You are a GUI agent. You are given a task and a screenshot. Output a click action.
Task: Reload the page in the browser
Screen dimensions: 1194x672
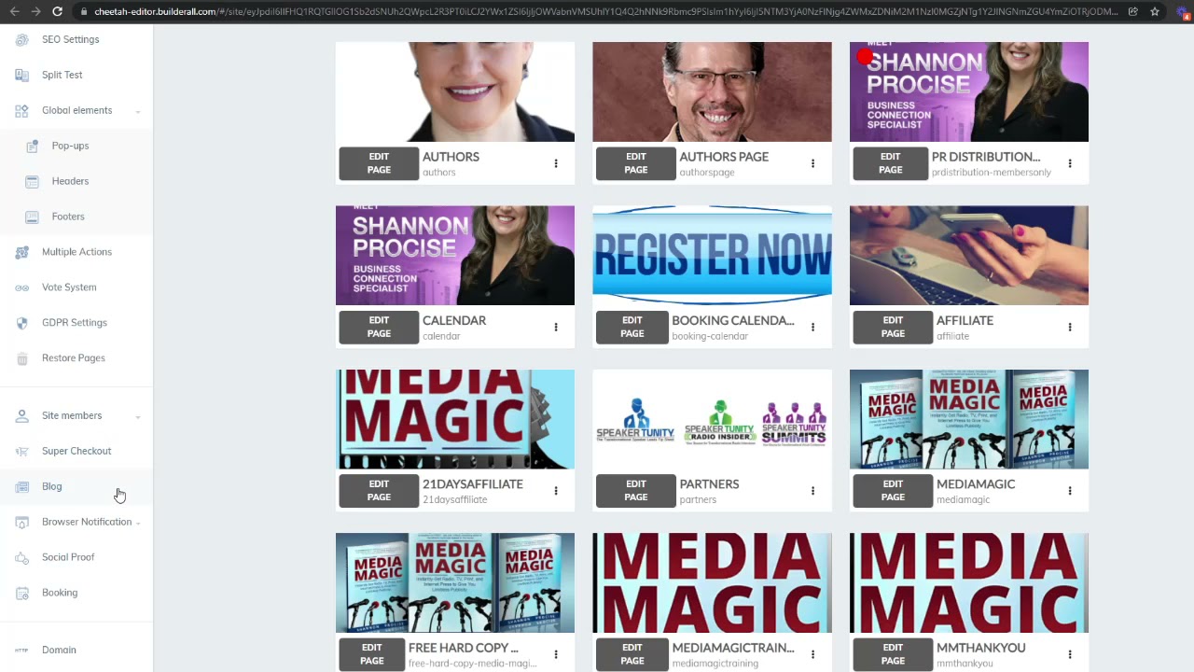[58, 11]
